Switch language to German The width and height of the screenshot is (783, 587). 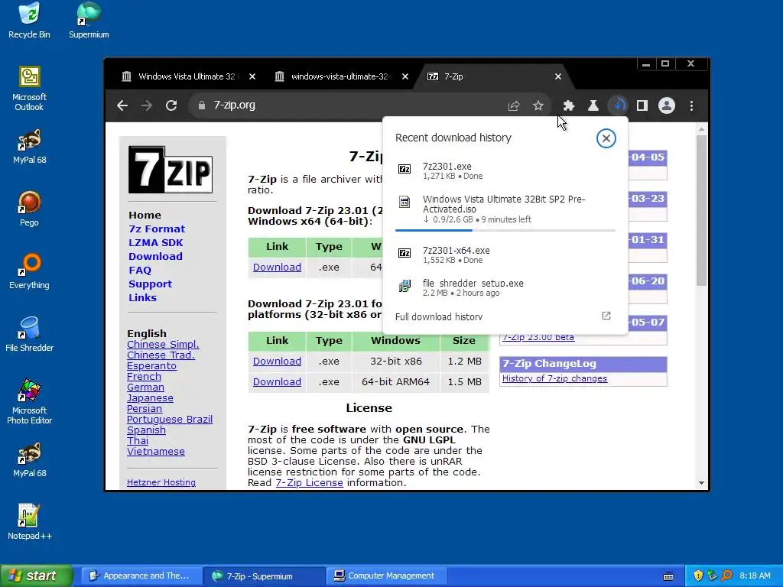(x=145, y=388)
